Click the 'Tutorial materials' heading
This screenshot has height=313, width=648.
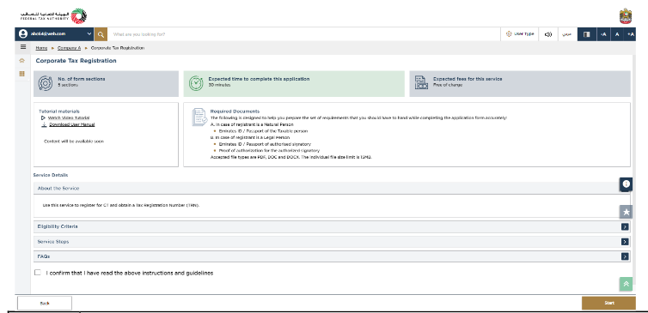pyautogui.click(x=59, y=111)
